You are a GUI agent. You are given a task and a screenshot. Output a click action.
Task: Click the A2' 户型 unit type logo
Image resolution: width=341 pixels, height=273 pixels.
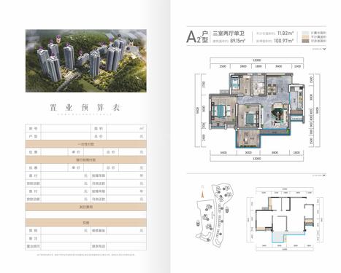[197, 37]
